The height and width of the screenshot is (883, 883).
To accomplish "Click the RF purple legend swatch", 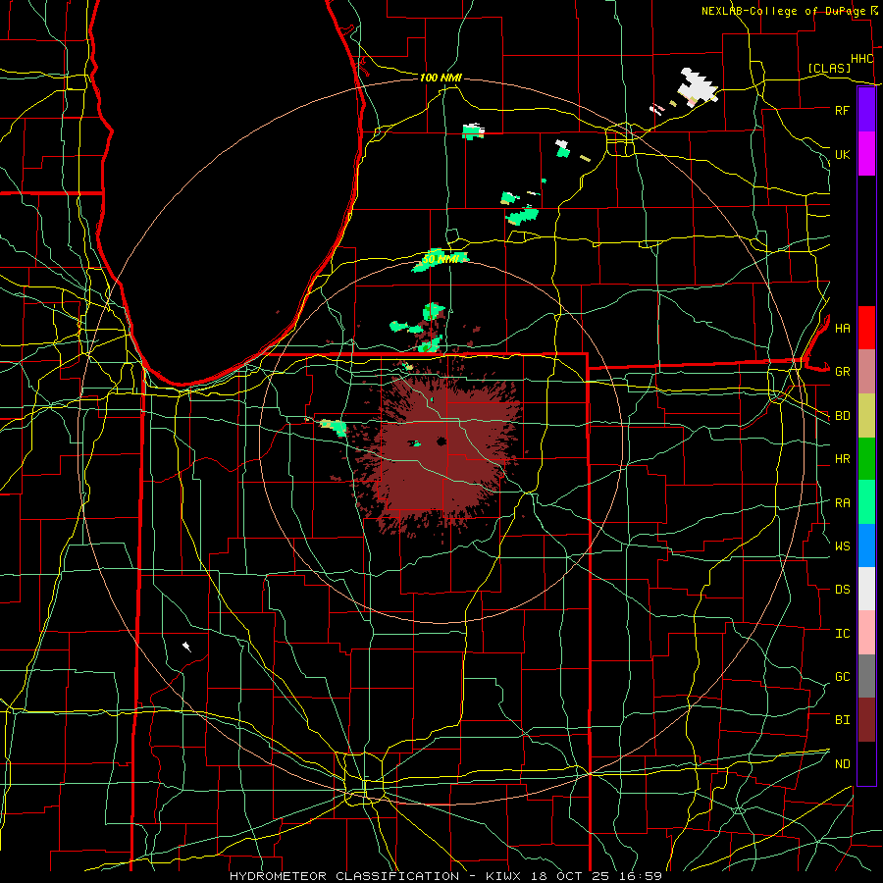I will [866, 110].
